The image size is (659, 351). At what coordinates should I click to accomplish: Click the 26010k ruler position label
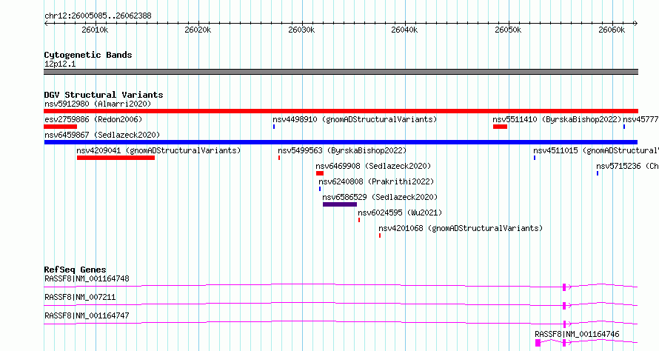(x=95, y=30)
